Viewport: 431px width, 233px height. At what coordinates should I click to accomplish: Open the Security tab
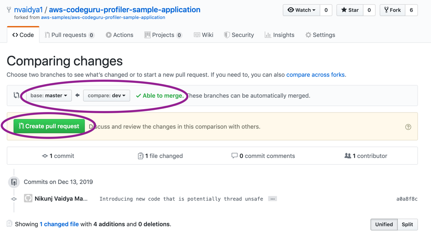tap(239, 35)
